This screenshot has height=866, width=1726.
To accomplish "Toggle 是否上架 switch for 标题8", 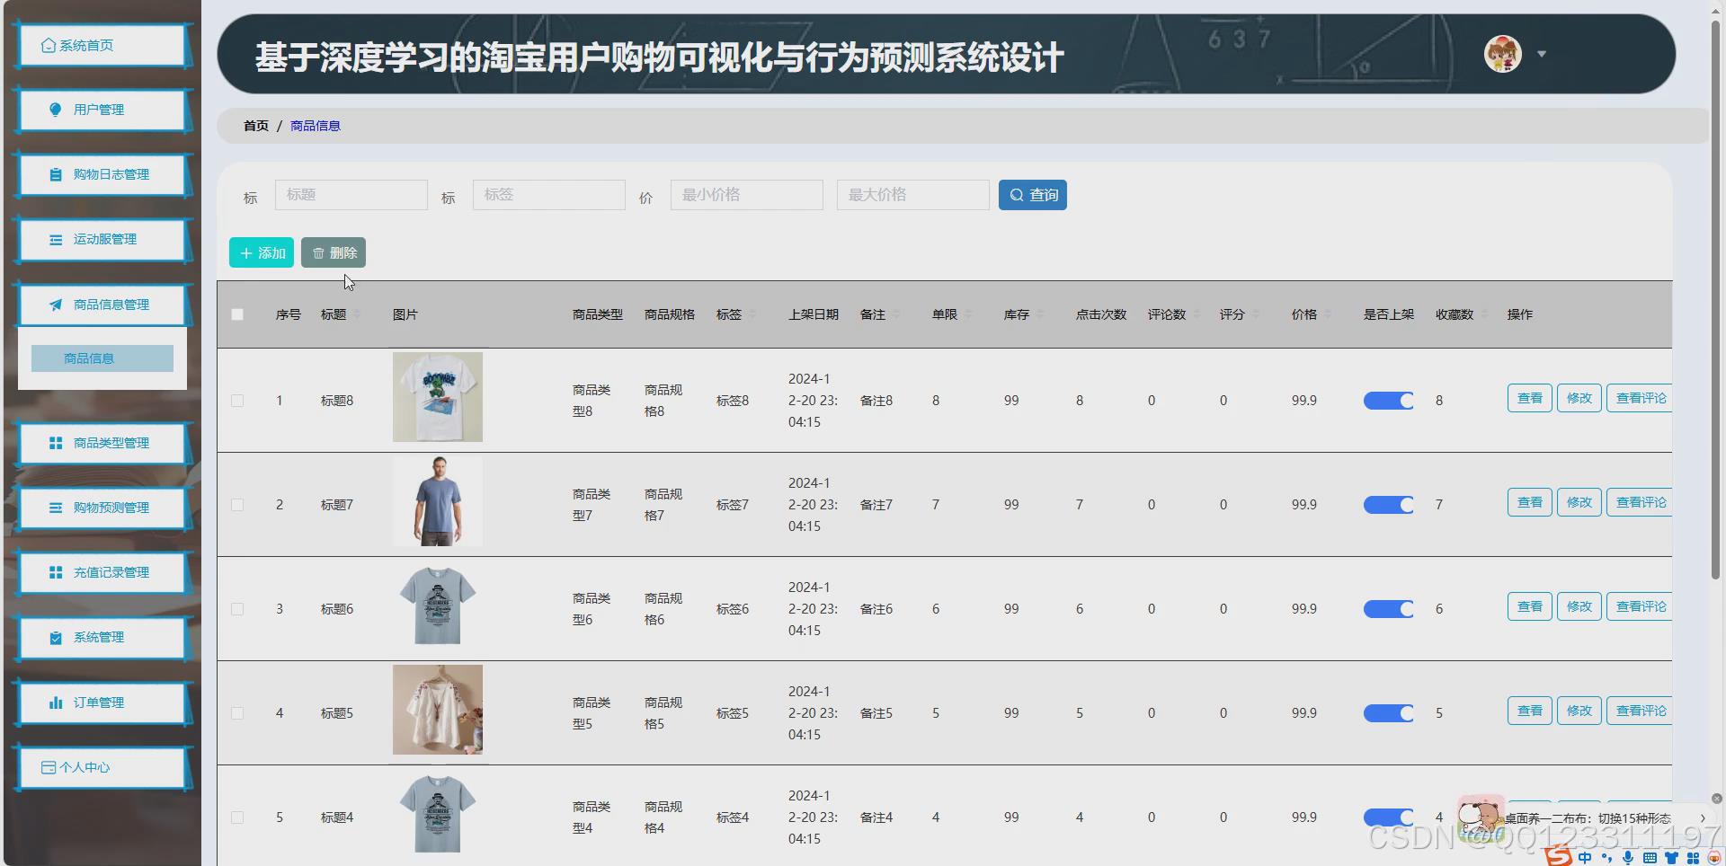I will (x=1389, y=401).
